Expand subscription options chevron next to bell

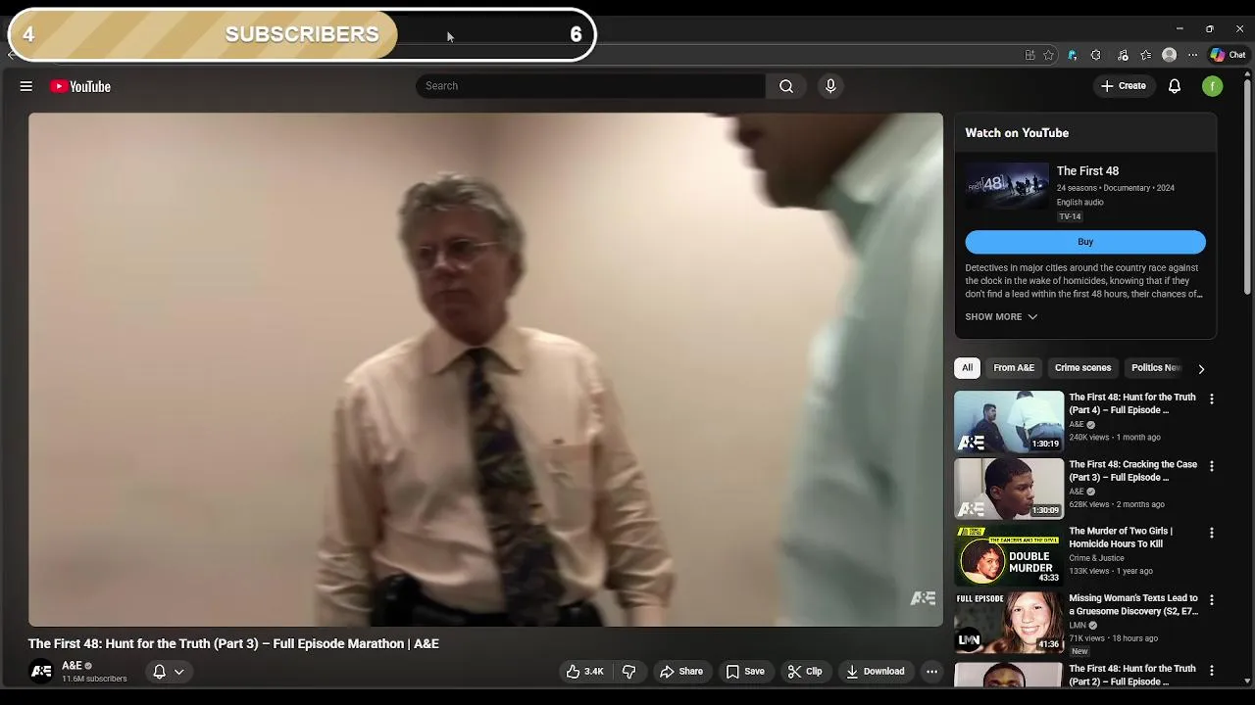coord(179,672)
